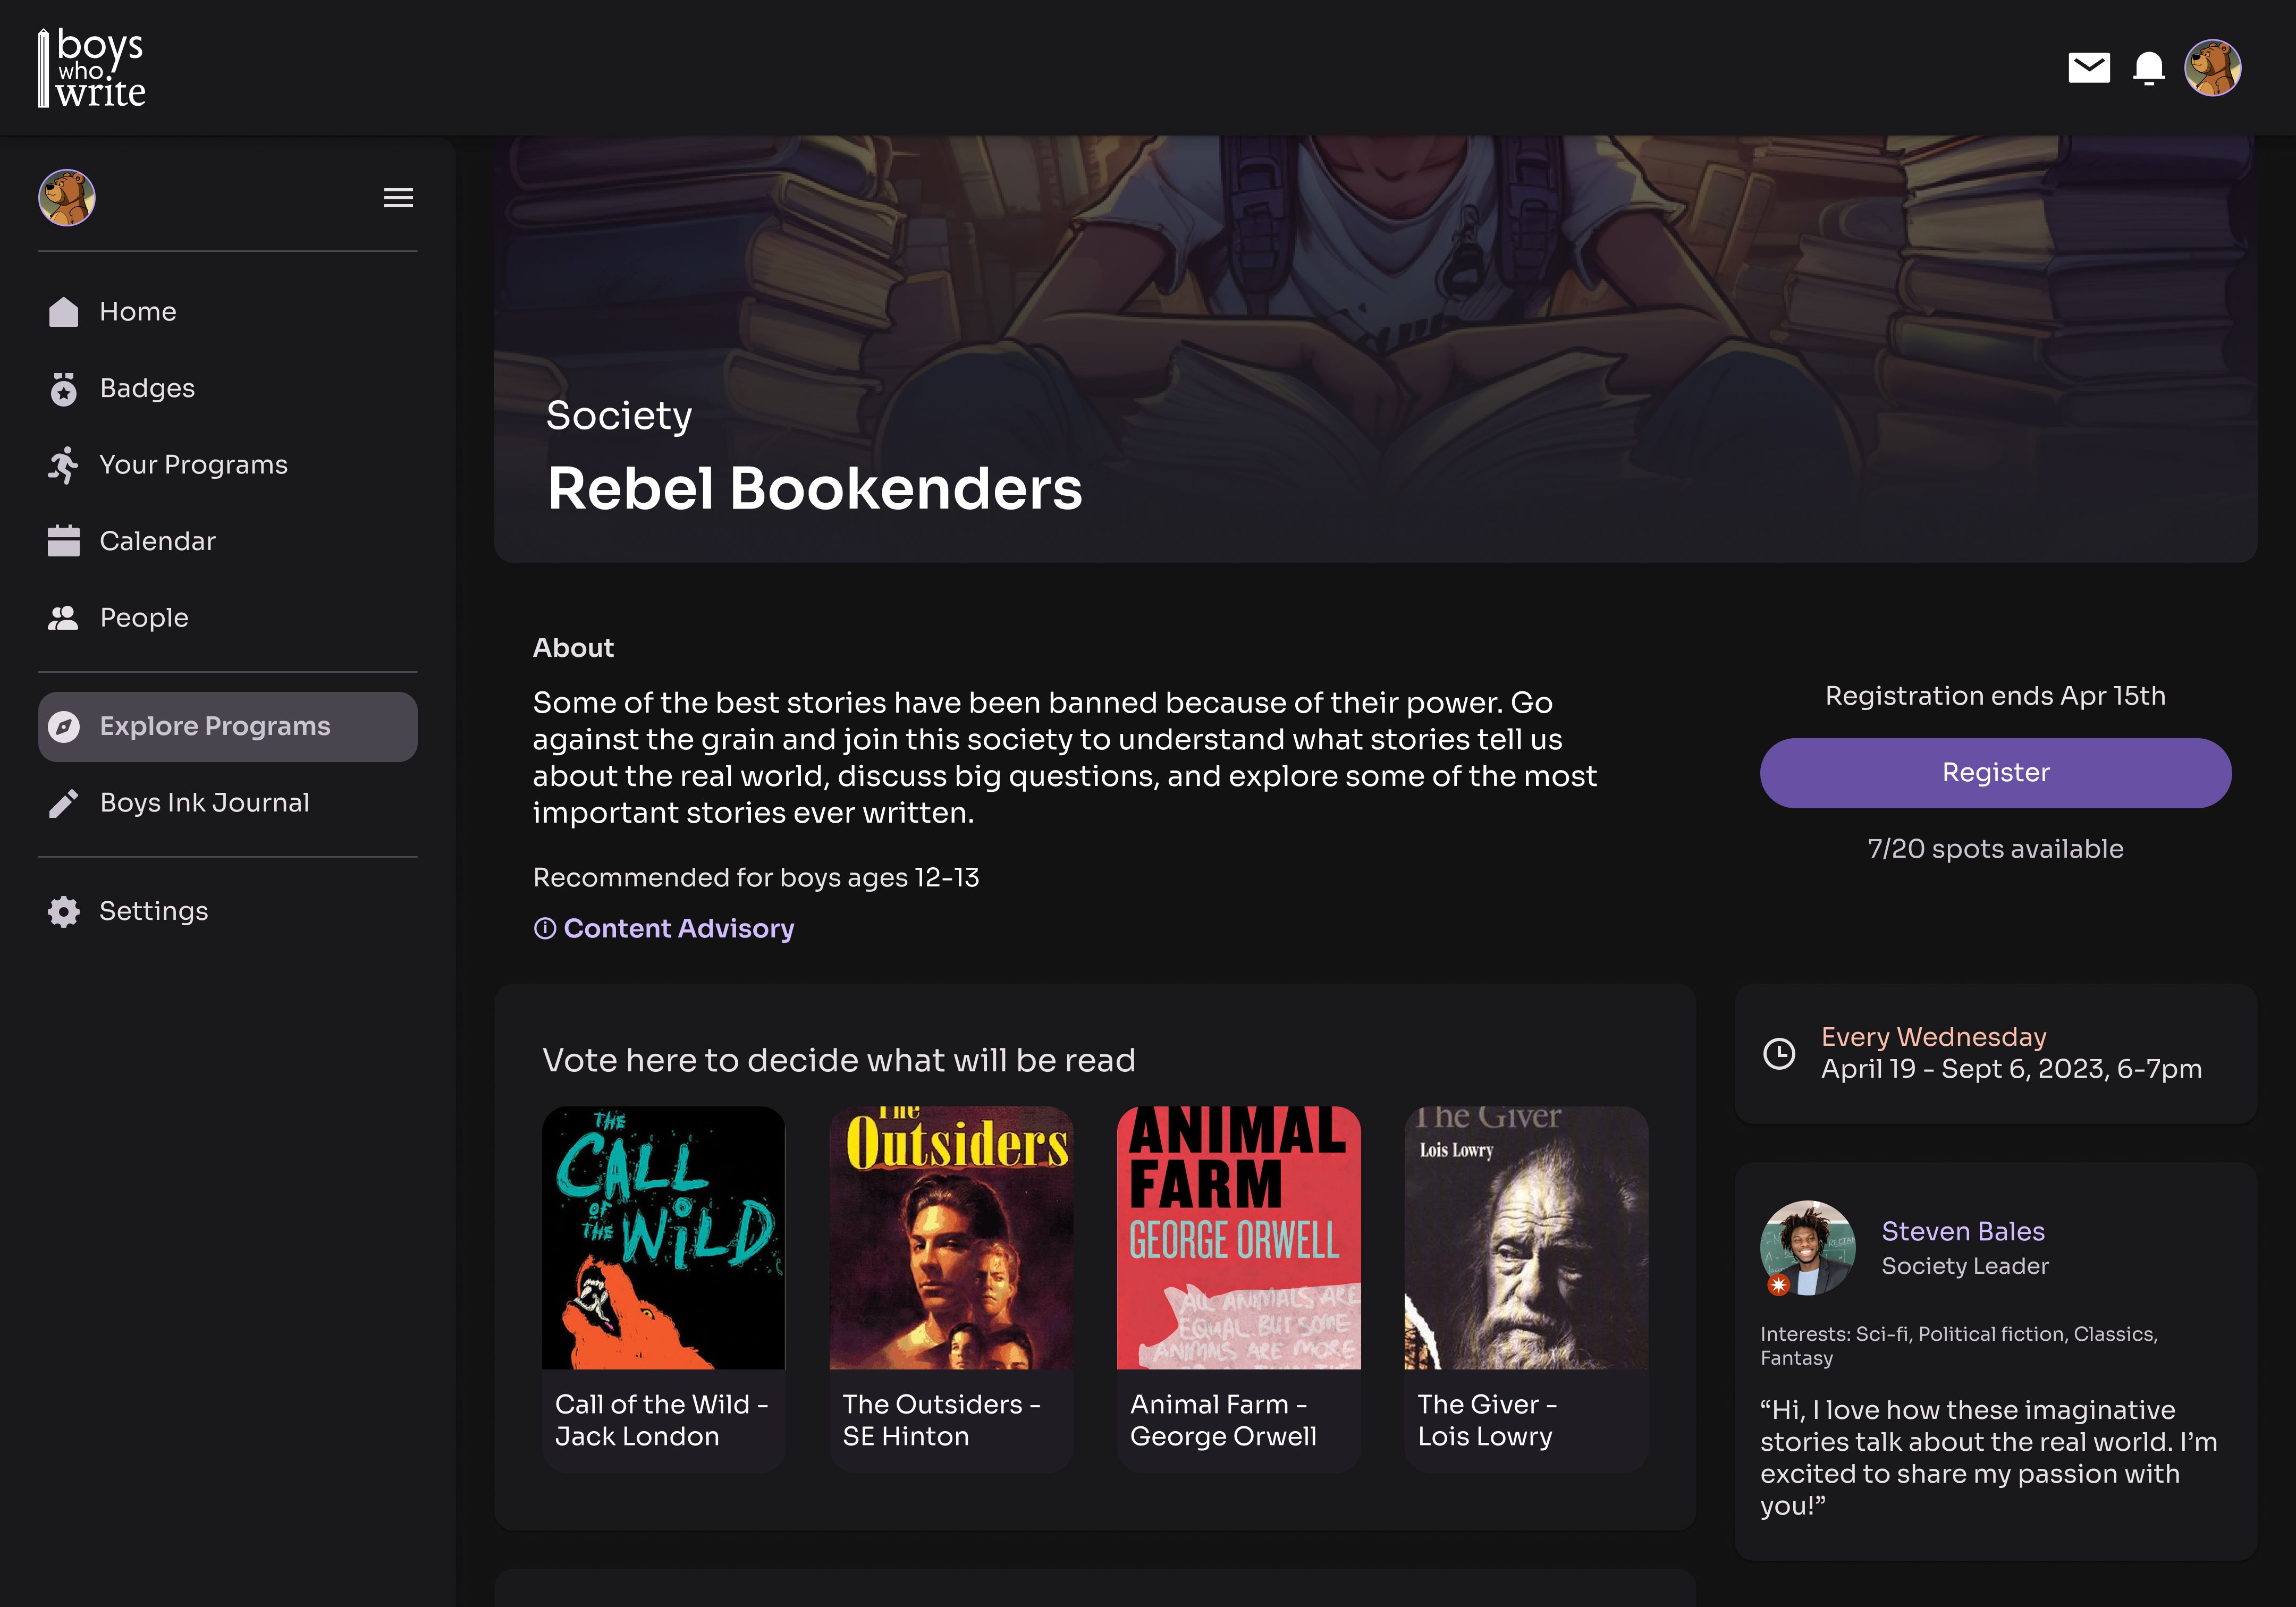Open the Content Advisory link
The width and height of the screenshot is (2296, 1607).
click(664, 928)
